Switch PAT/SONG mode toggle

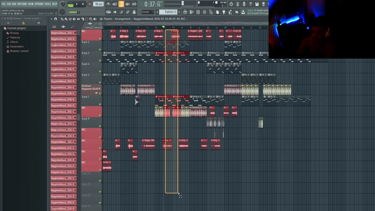coord(71,4)
